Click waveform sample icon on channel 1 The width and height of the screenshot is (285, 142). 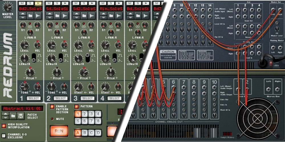(38, 16)
